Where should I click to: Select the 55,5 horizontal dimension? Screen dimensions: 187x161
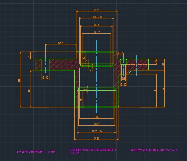point(61,43)
